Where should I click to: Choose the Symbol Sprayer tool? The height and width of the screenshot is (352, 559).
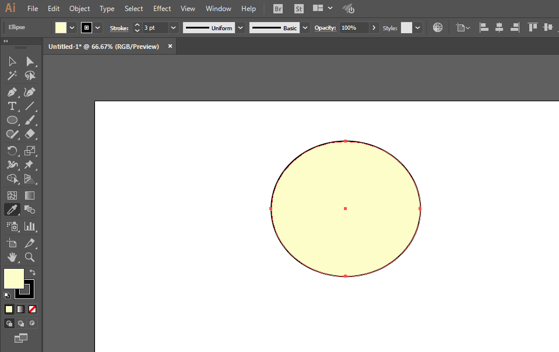[12, 226]
